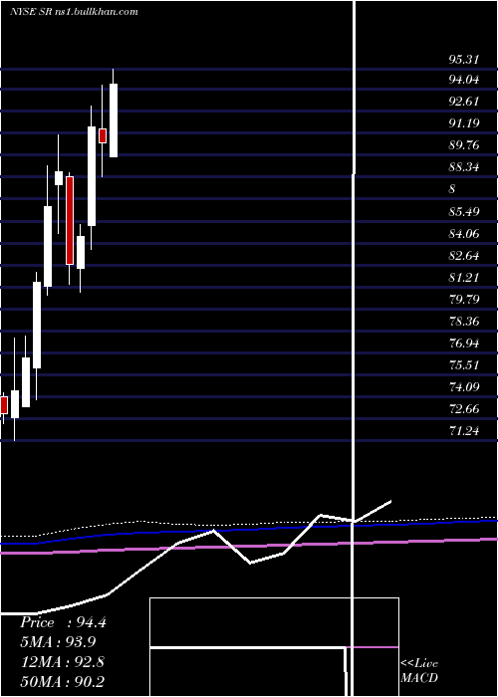Click the 76.94 price axis label
This screenshot has height=697, width=498.
click(464, 344)
